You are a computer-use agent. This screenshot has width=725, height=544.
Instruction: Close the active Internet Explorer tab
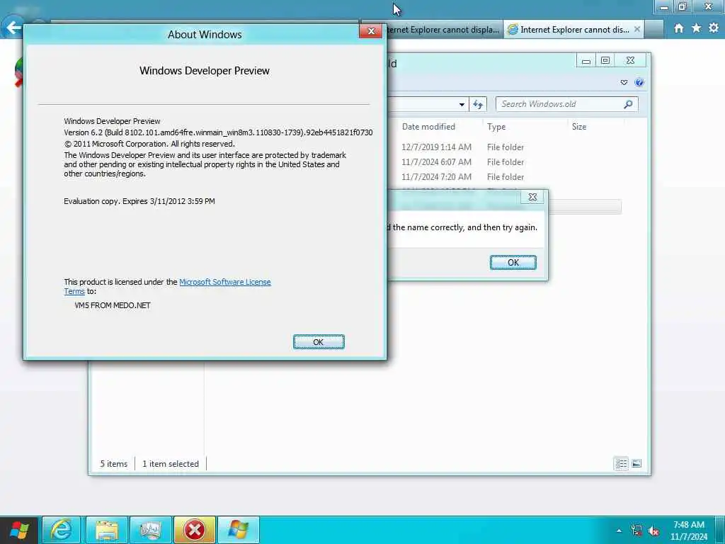coord(636,29)
